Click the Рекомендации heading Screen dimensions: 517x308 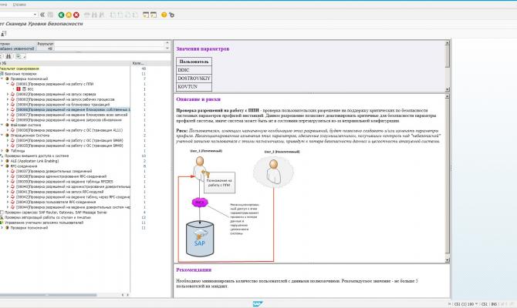coord(194,269)
